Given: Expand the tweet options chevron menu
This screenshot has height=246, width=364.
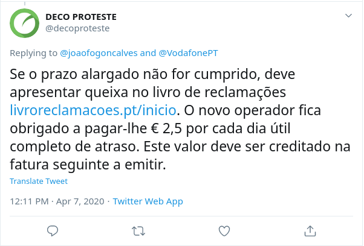Looking at the screenshot, I should click(x=348, y=16).
